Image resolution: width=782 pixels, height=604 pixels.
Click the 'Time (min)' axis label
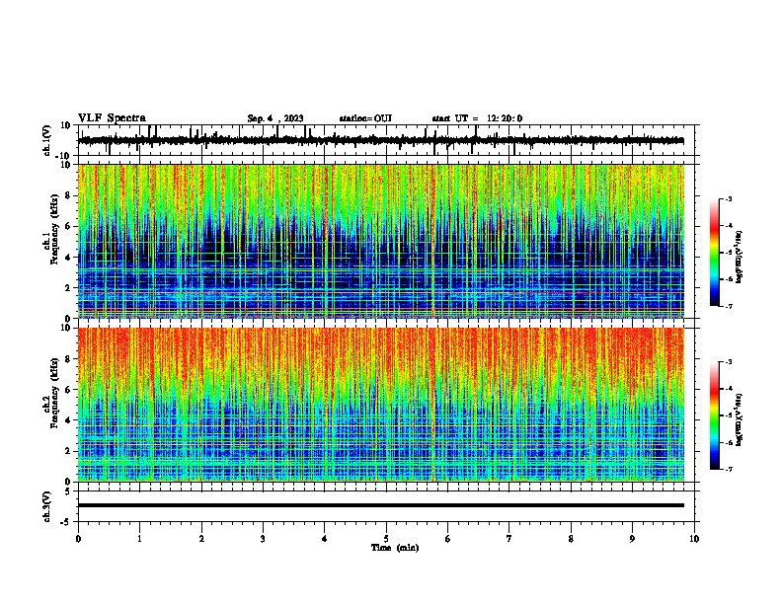395,548
